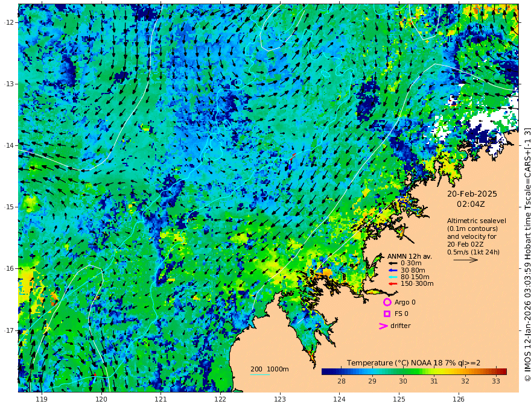Click the longitude axis label 124
531x410 pixels.
(x=339, y=400)
